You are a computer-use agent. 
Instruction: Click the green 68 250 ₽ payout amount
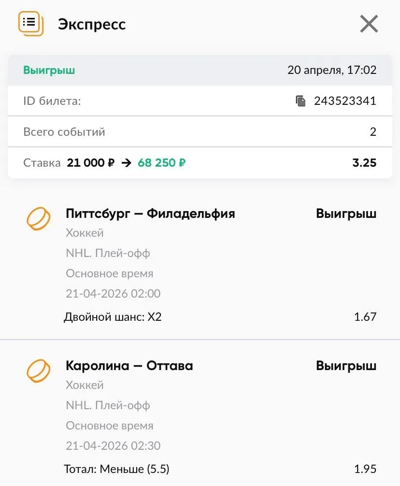tap(161, 163)
